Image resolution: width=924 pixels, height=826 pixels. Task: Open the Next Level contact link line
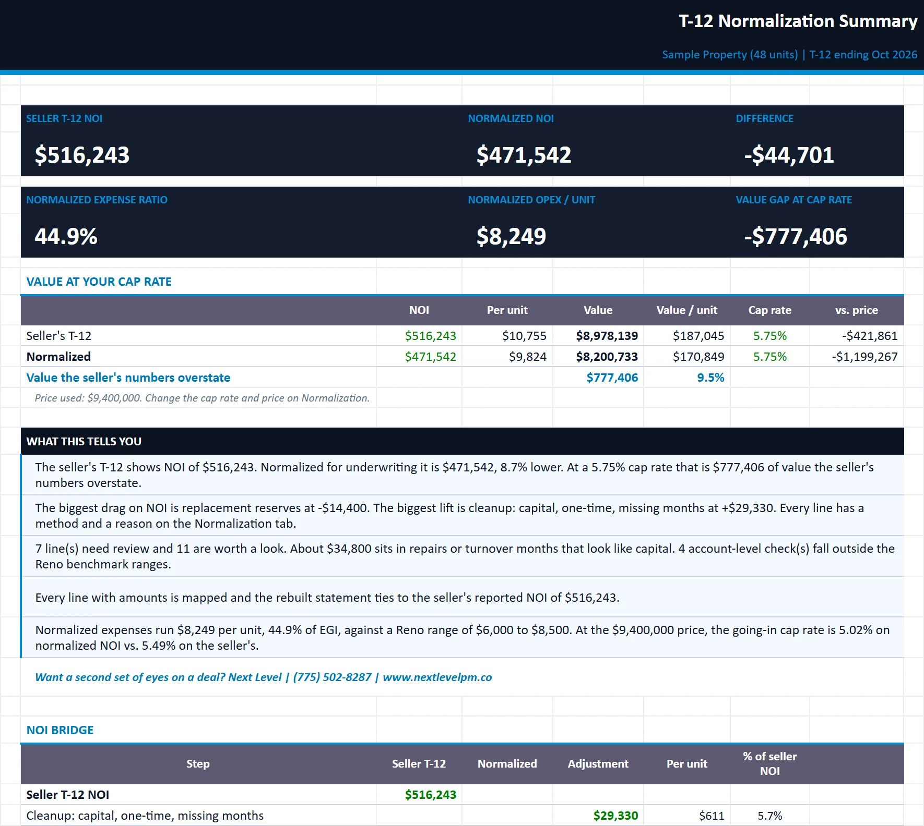pos(264,677)
